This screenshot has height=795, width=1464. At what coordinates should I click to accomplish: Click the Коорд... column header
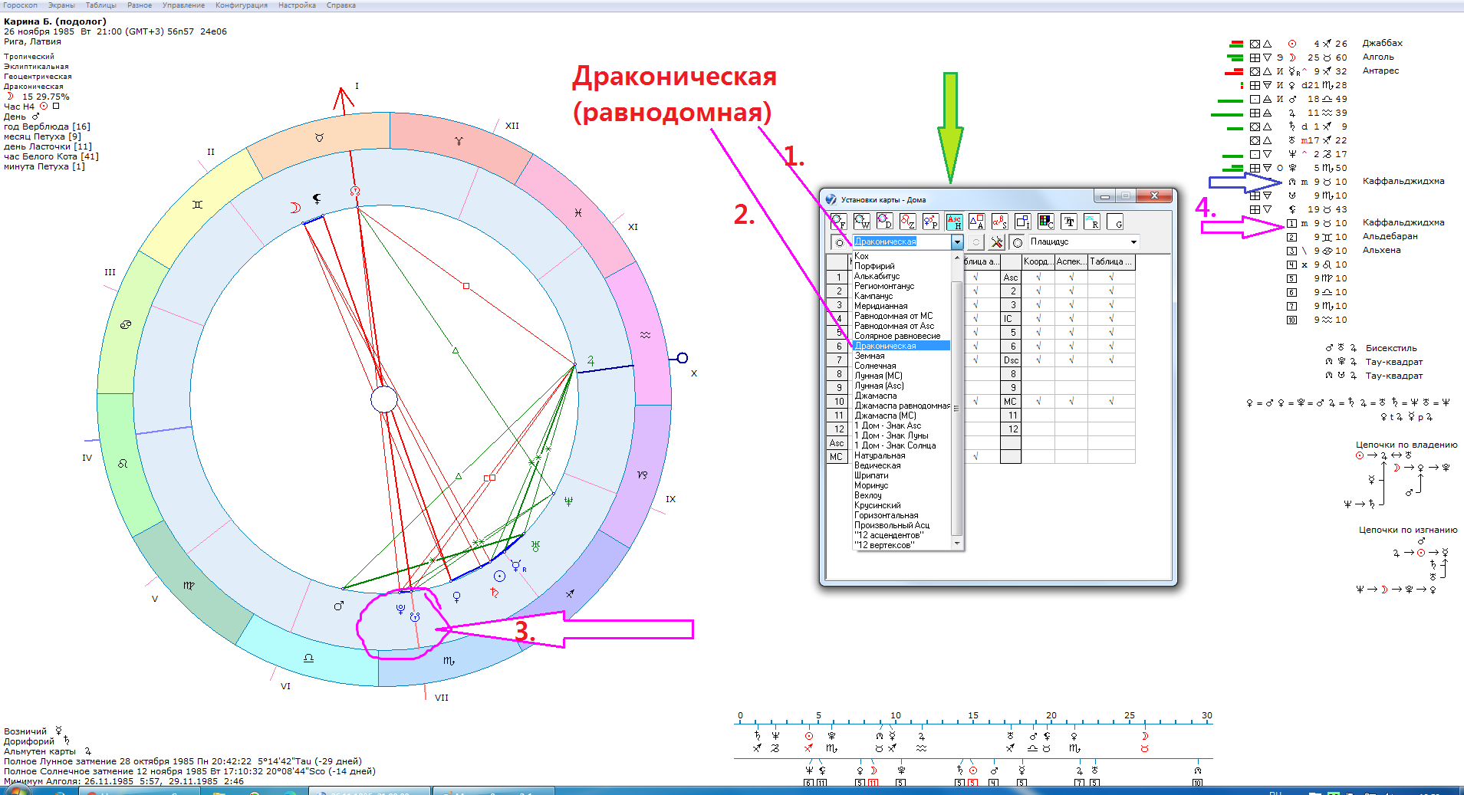point(1038,262)
